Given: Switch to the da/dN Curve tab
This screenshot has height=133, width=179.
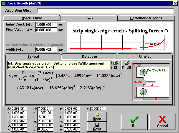Looking at the screenshot, I should click(32, 18).
